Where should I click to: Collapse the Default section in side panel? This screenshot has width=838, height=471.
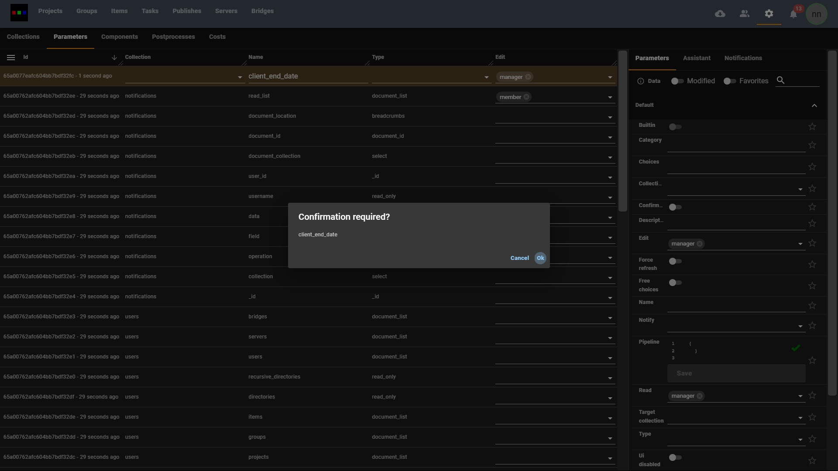pos(814,105)
